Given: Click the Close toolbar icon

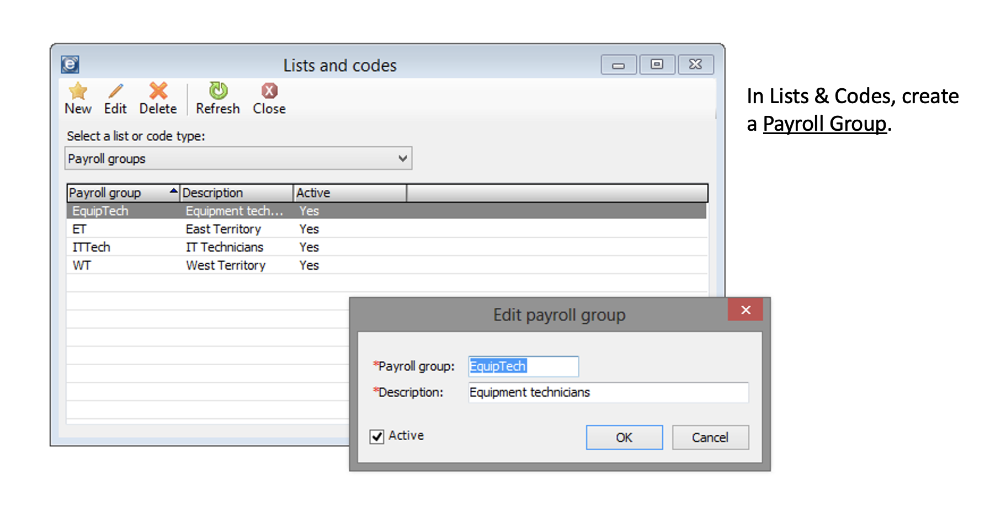Looking at the screenshot, I should (x=269, y=90).
